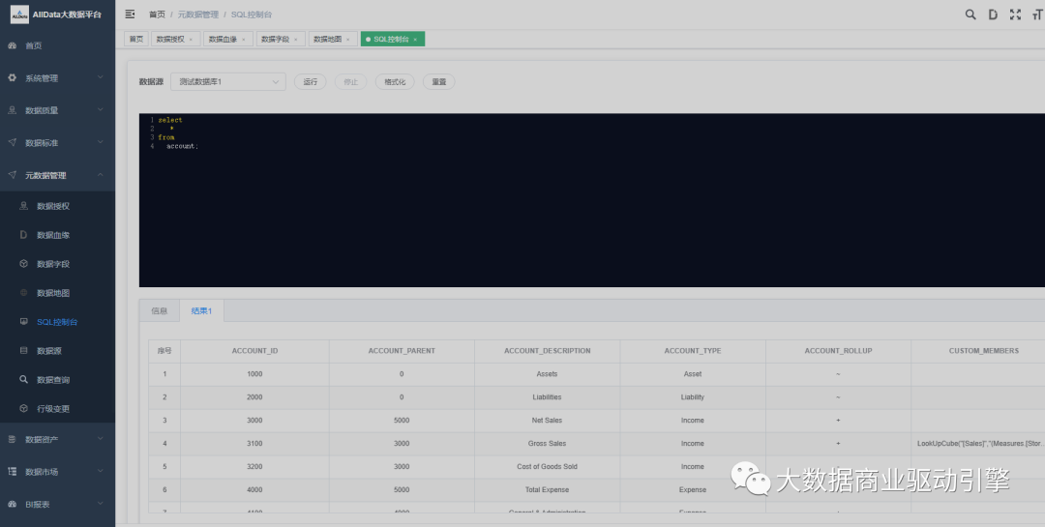Expand the 系统管理 sidebar menu

tap(57, 78)
